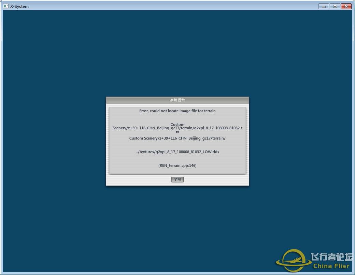The height and width of the screenshot is (275, 355).
Task: Click the (REN_terrain.cpp:146) source reference
Action: tap(177, 165)
